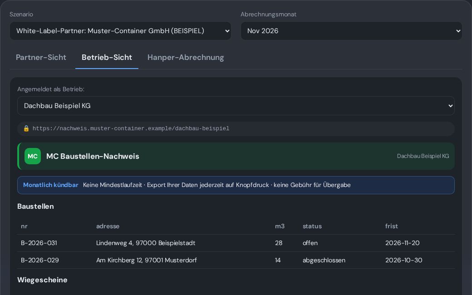Click the Abrechnungsmonat field label
472x295 pixels.
[269, 14]
